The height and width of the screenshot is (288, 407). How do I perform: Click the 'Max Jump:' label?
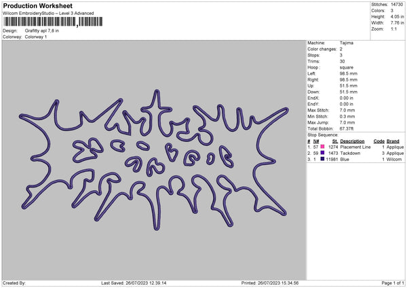click(318, 122)
